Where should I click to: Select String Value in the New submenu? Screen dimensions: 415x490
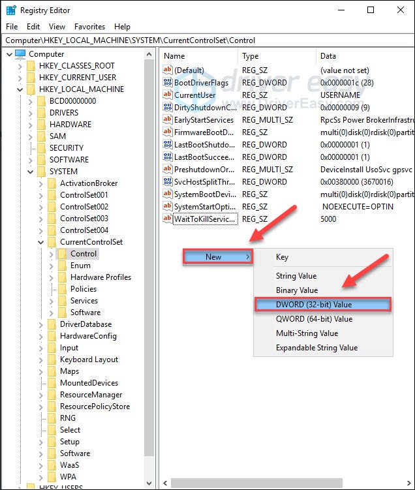click(x=296, y=276)
